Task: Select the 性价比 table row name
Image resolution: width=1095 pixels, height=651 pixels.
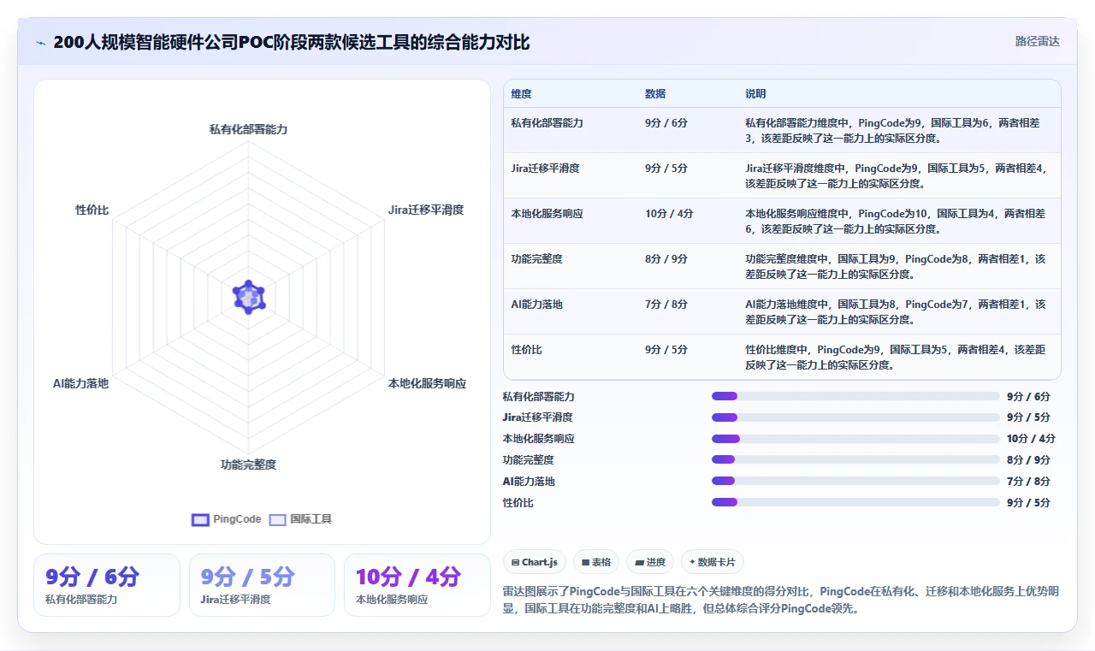Action: (x=526, y=350)
